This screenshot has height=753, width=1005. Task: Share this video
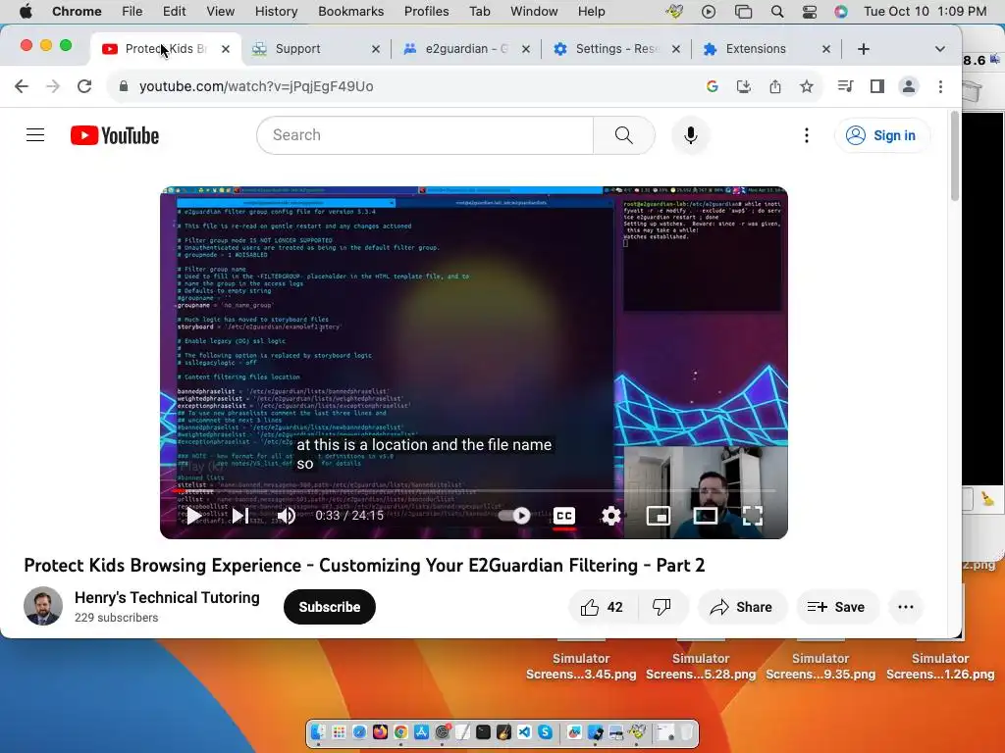point(741,607)
